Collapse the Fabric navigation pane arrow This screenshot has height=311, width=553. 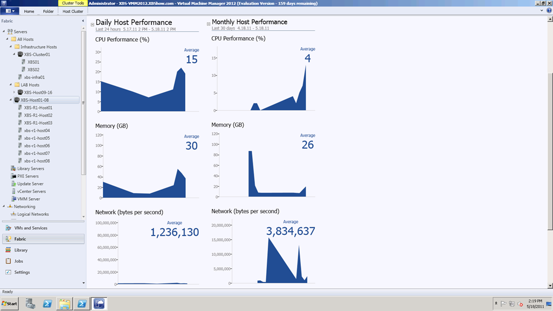point(83,21)
